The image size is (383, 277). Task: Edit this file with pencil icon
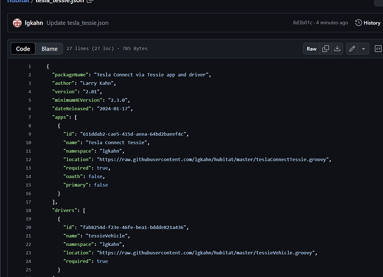pyautogui.click(x=352, y=49)
